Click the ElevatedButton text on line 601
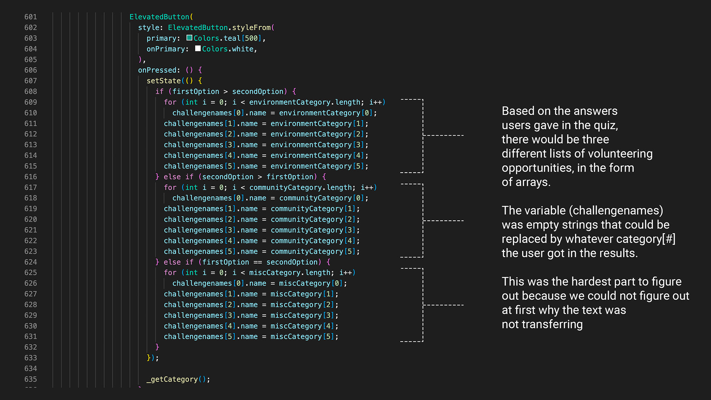This screenshot has width=711, height=400. 159,17
